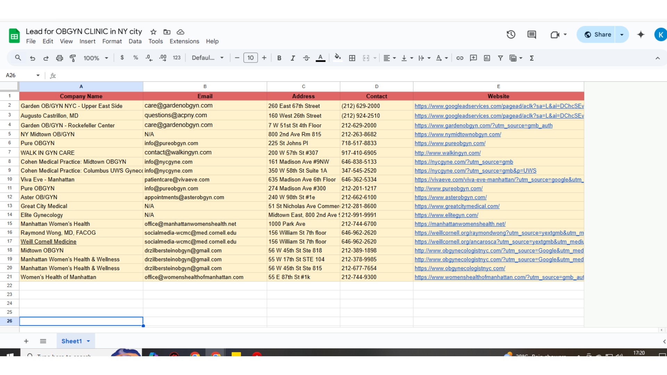Show all sheets list
The image size is (667, 375).
[x=43, y=341]
